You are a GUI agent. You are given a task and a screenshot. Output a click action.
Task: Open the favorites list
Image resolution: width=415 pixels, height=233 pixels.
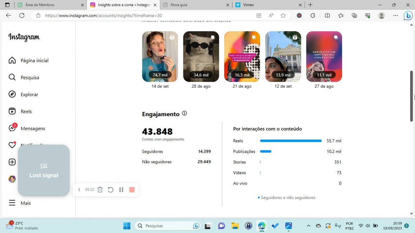pos(341,16)
